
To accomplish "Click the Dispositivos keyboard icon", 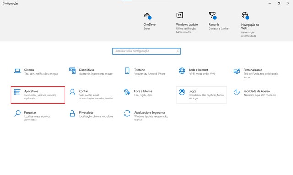I will [x=72, y=71].
